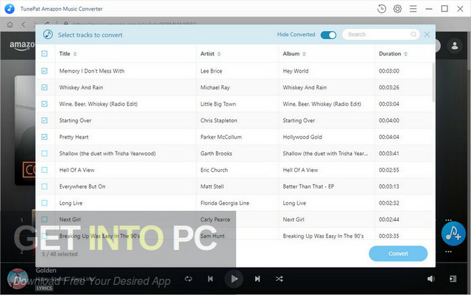Toggle shuffle playback
This screenshot has width=471, height=295.
(x=279, y=279)
